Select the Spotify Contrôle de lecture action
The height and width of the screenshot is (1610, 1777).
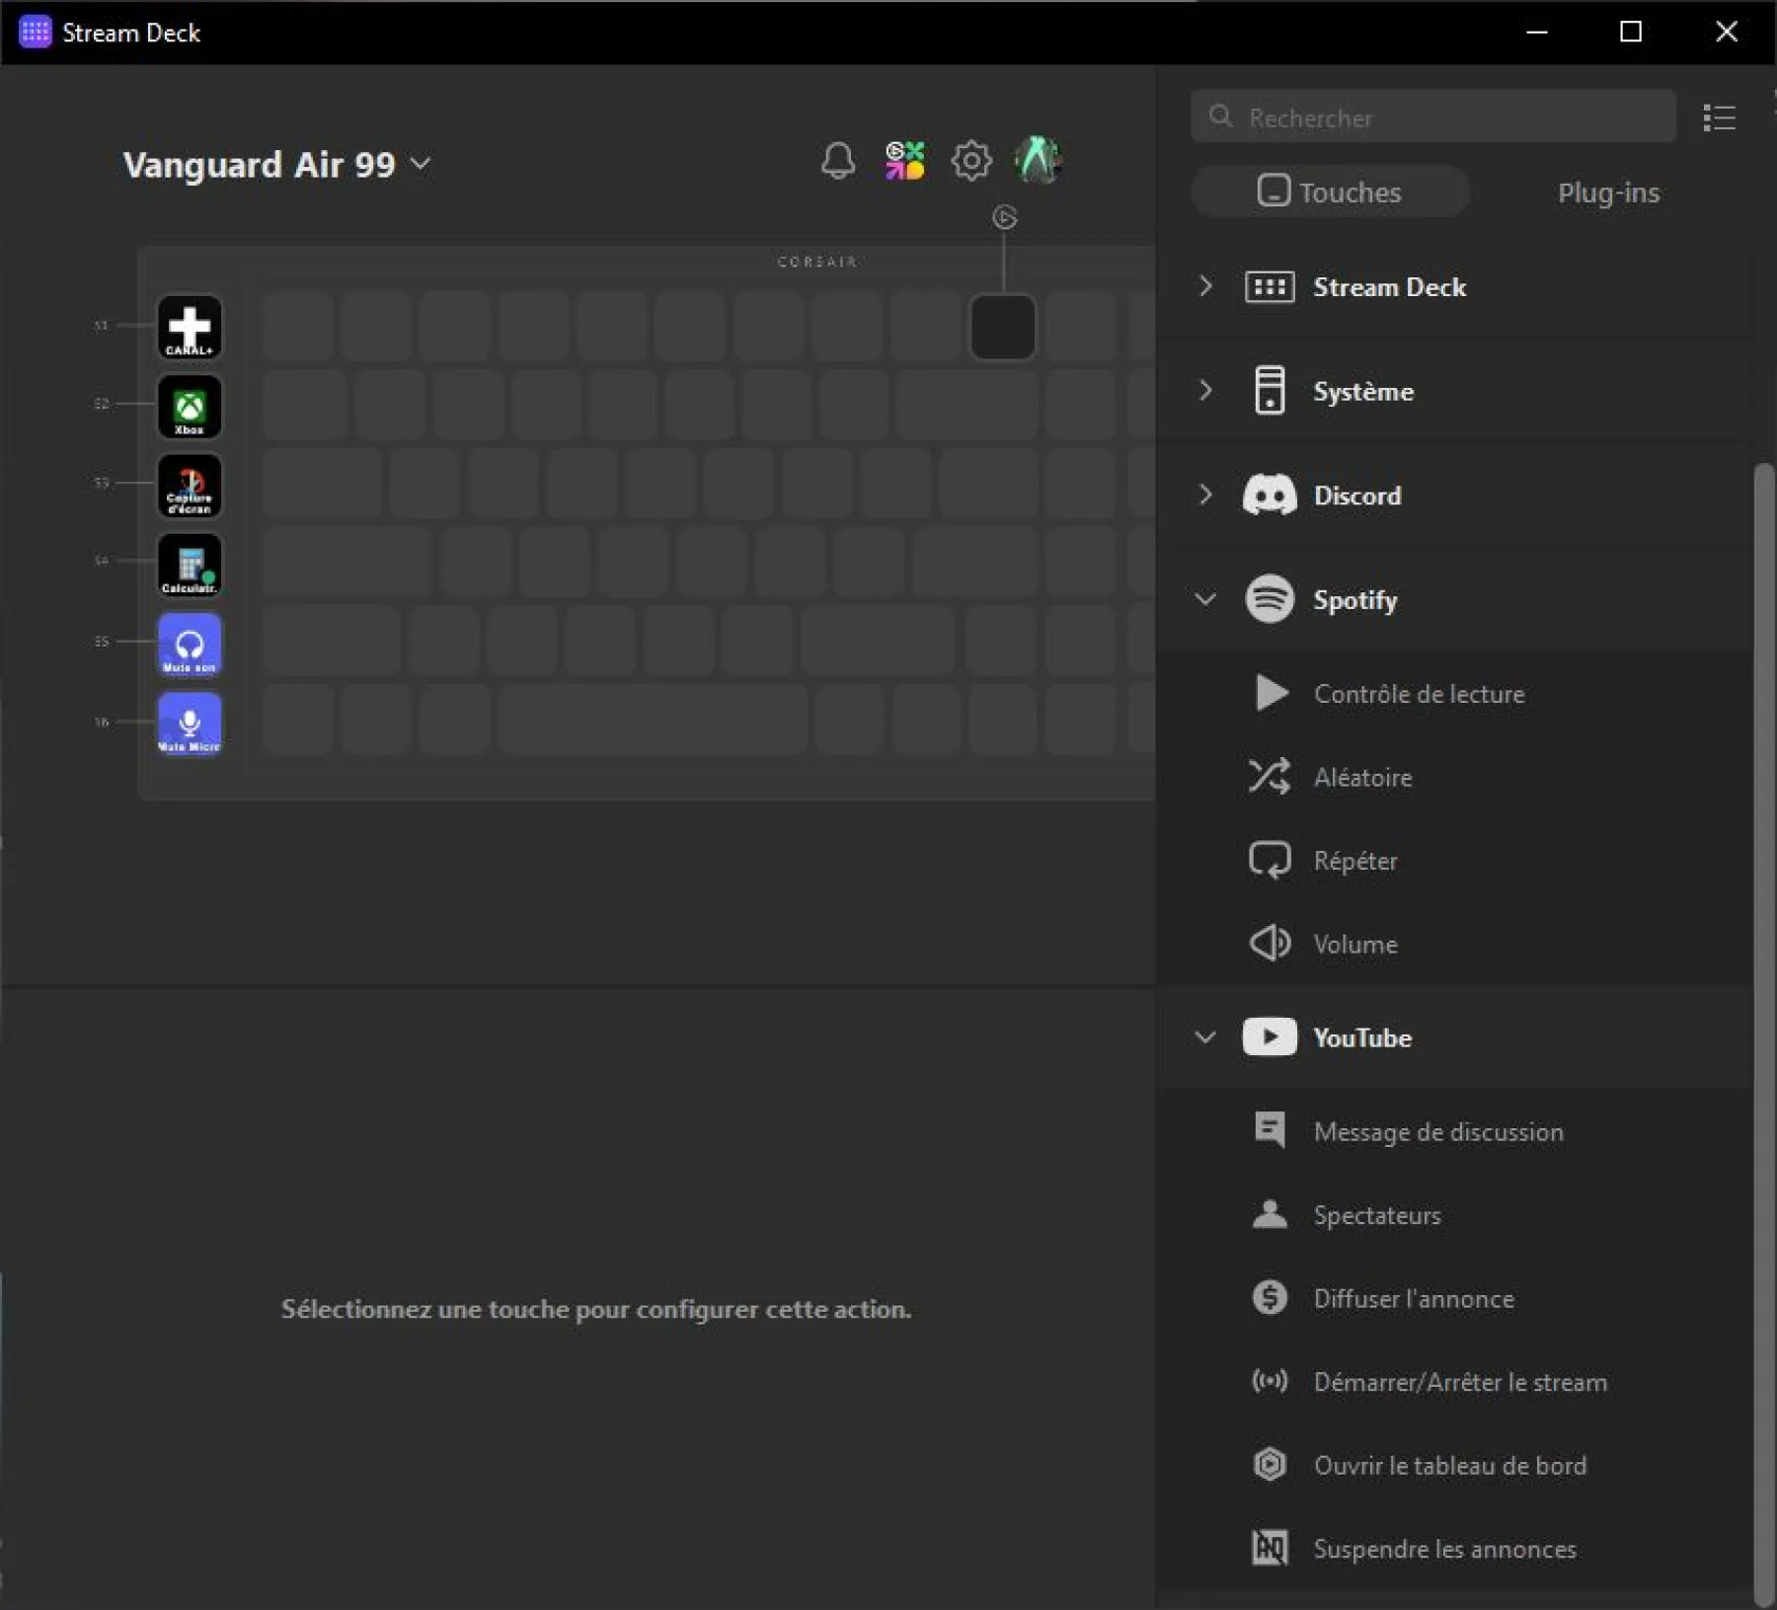(1419, 693)
